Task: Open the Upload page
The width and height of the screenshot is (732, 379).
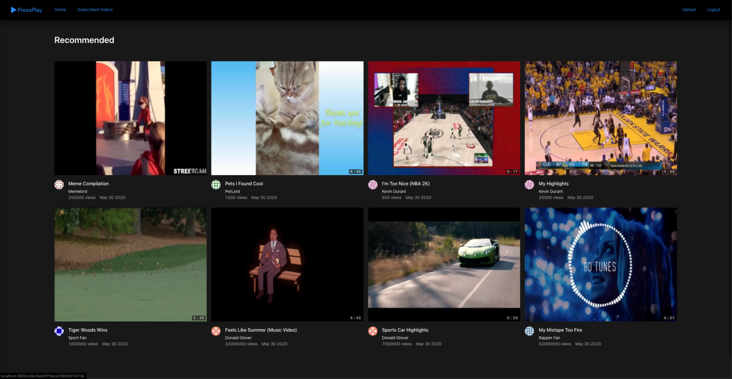Action: point(689,10)
